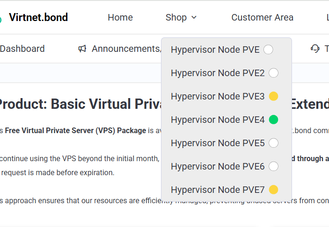Pick the Hypervisor Node PVE7 entry text
Viewport: 329px width, 227px height.
pos(218,190)
